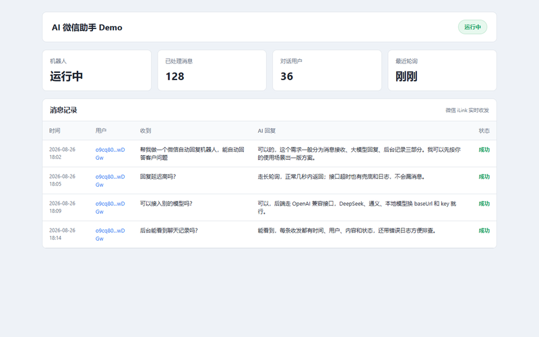This screenshot has width=539, height=337.
Task: Click the number 128 value
Action: (175, 76)
